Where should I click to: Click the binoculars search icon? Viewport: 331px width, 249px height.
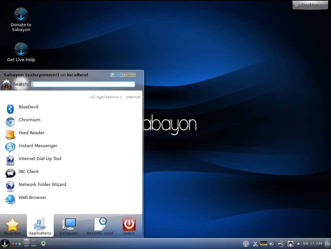tap(6, 85)
